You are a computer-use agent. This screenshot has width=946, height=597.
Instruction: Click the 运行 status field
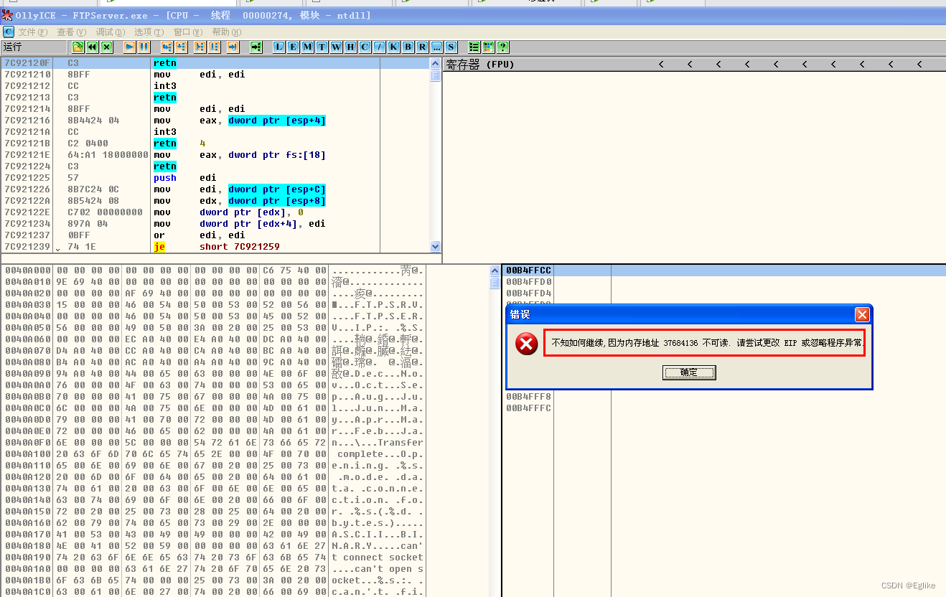pos(34,47)
